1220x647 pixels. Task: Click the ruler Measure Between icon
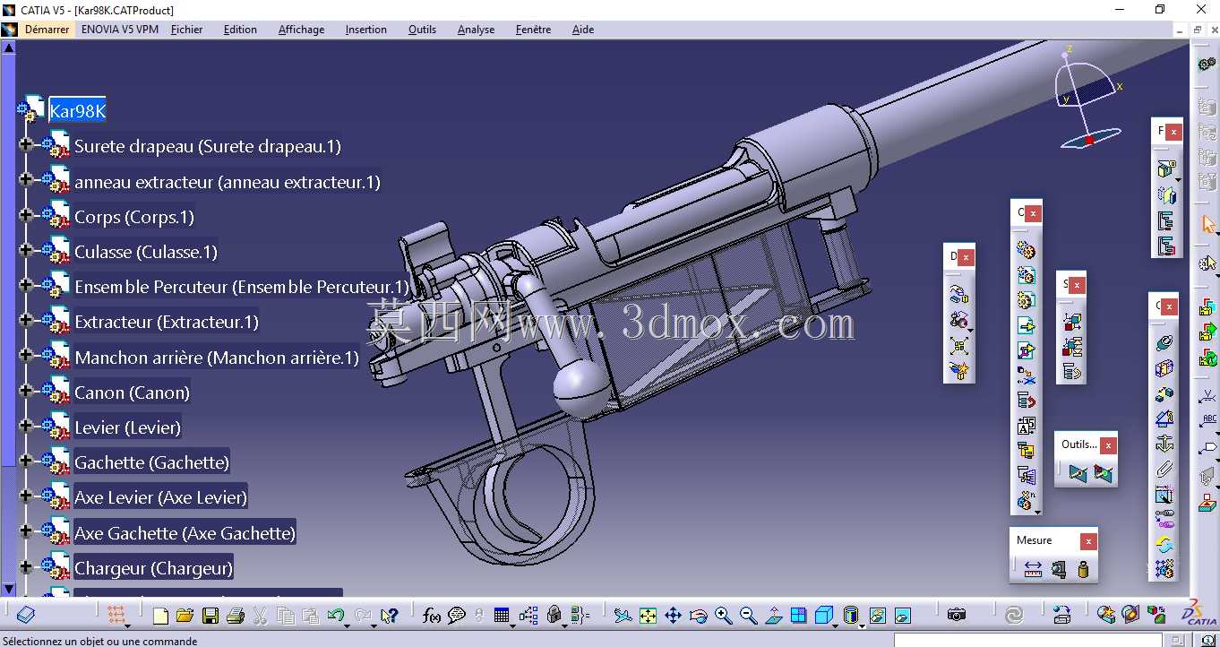[1033, 569]
